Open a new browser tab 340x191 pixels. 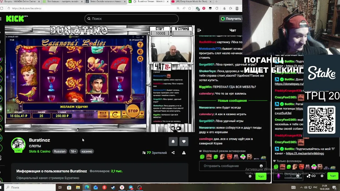tap(216, 2)
